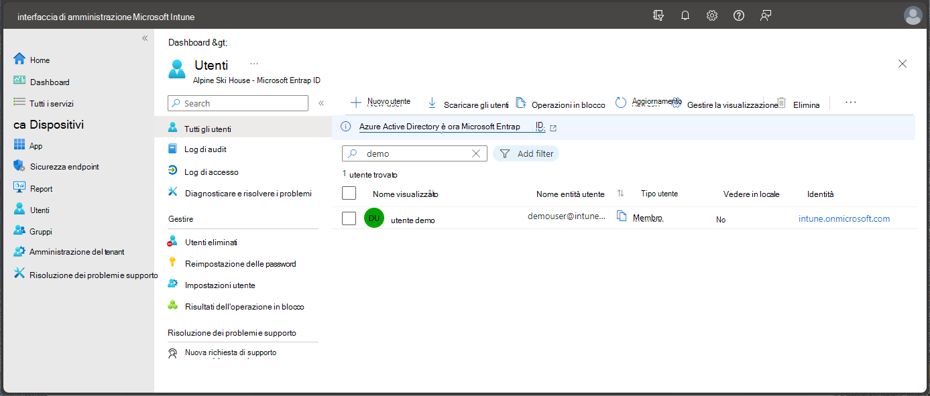Click the Log di accesso icon
This screenshot has height=396, width=930.
tap(173, 171)
